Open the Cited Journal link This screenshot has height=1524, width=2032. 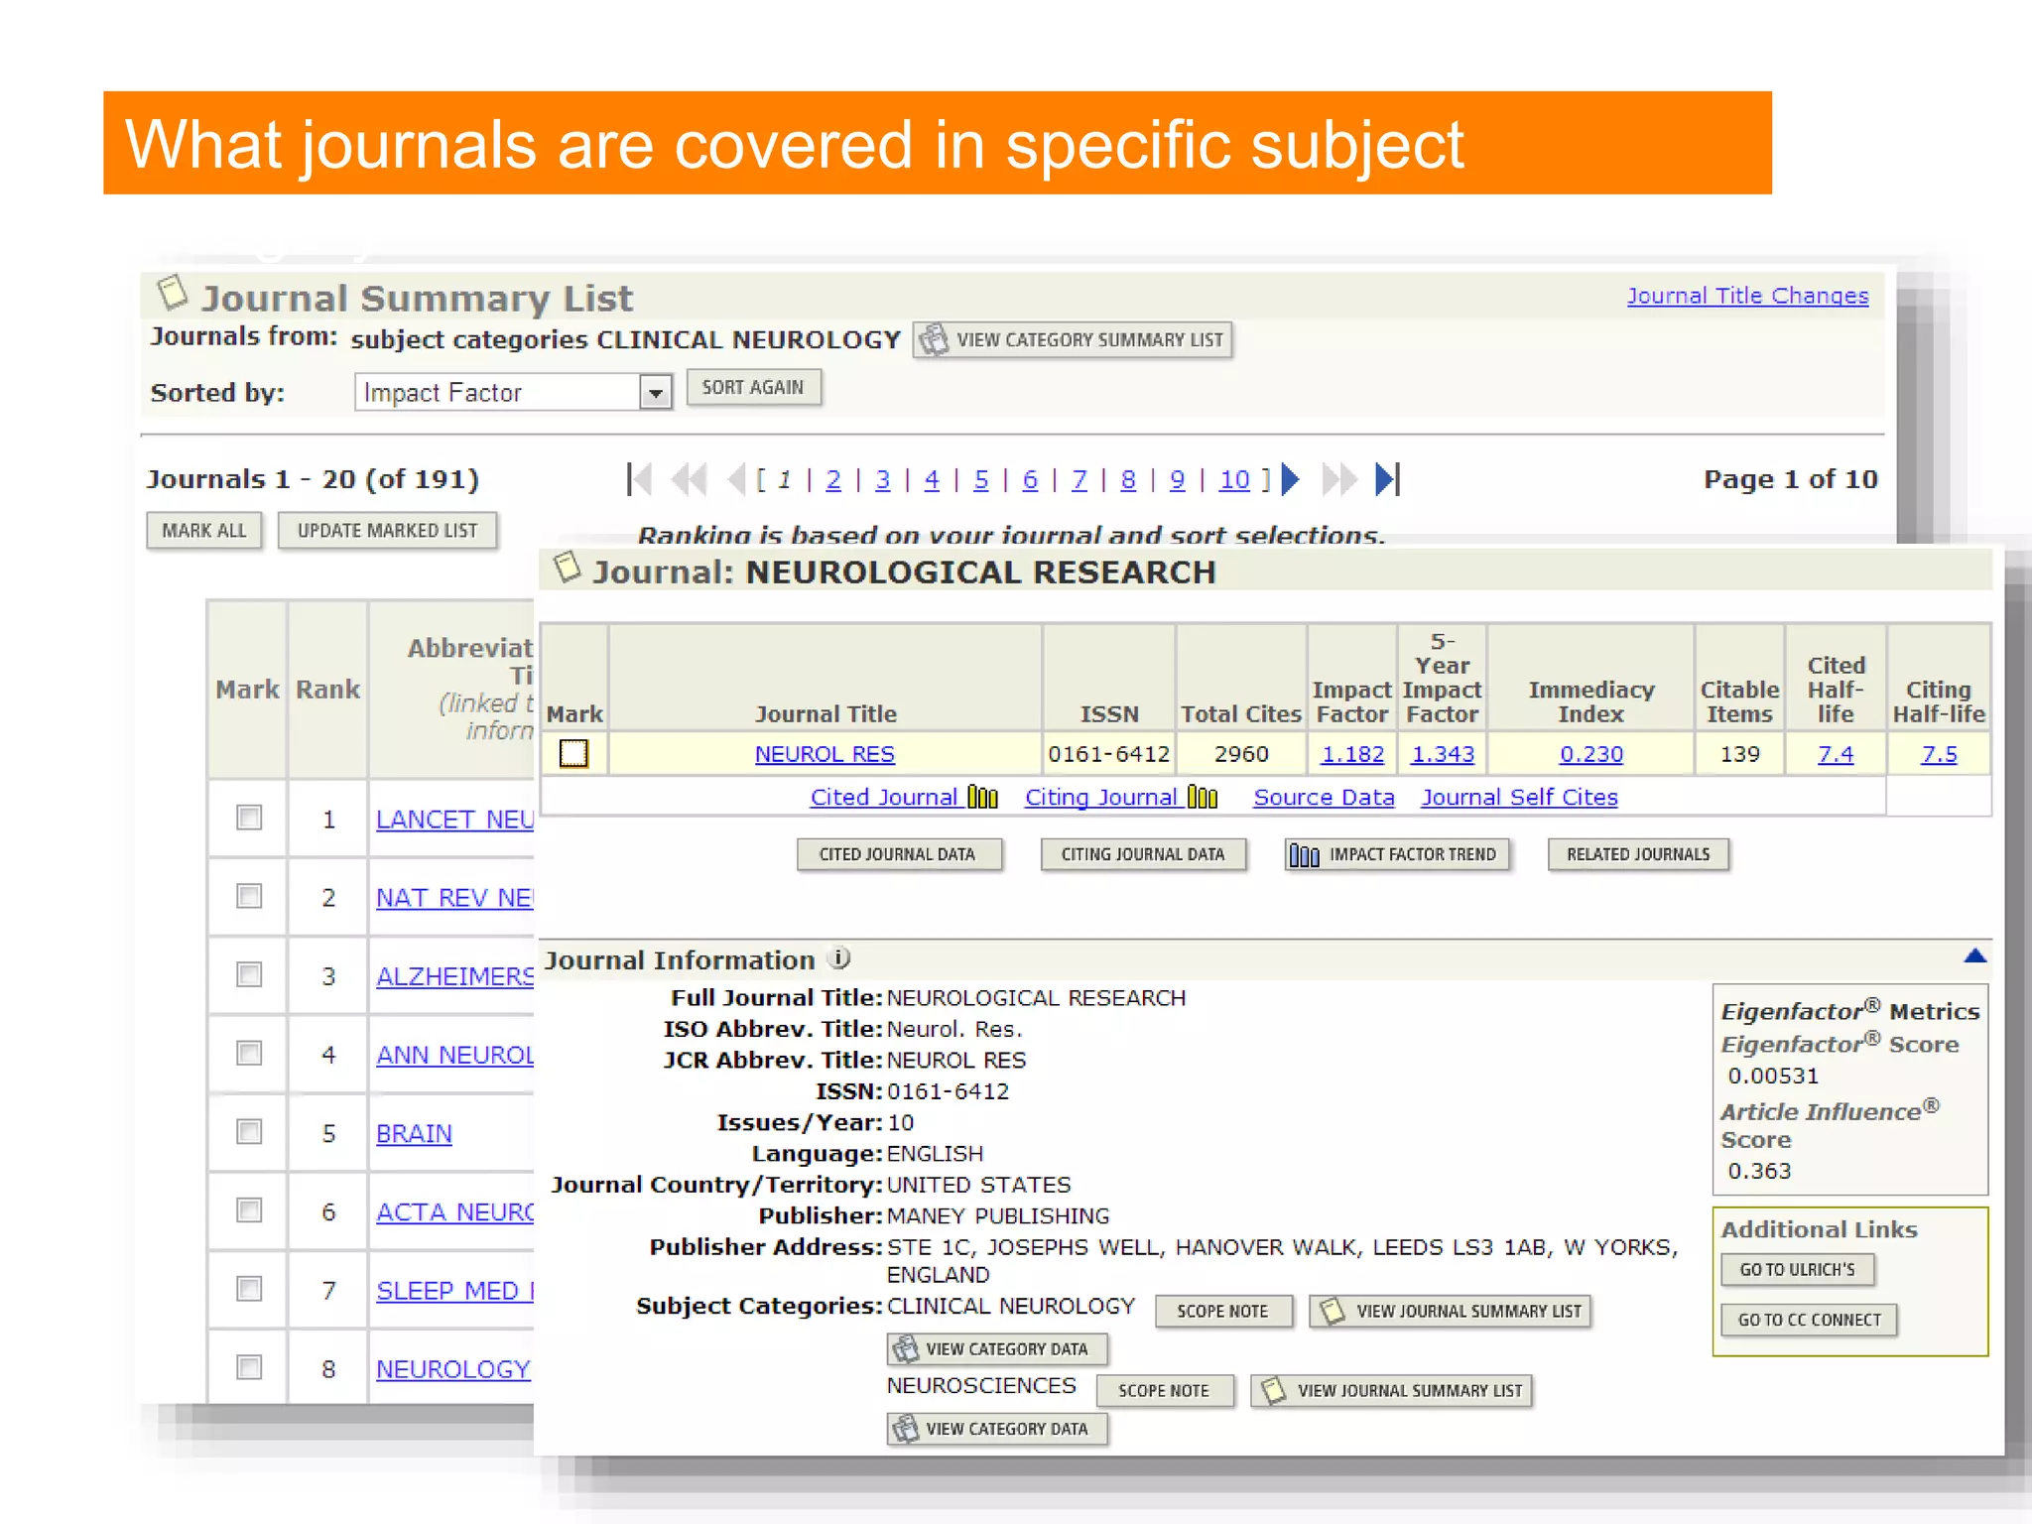coord(884,798)
